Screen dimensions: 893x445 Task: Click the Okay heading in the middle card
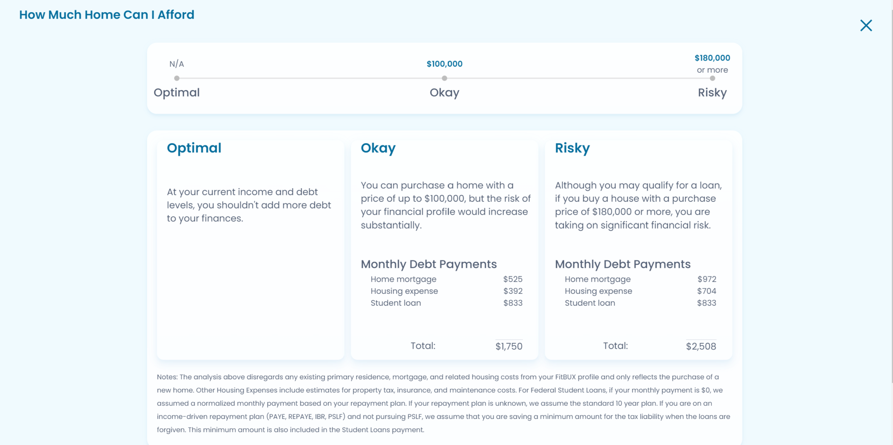[378, 148]
